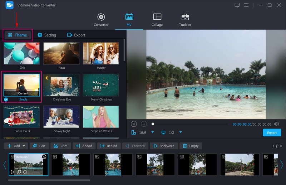Expand the 1/2 screen display dropdown

(181, 132)
